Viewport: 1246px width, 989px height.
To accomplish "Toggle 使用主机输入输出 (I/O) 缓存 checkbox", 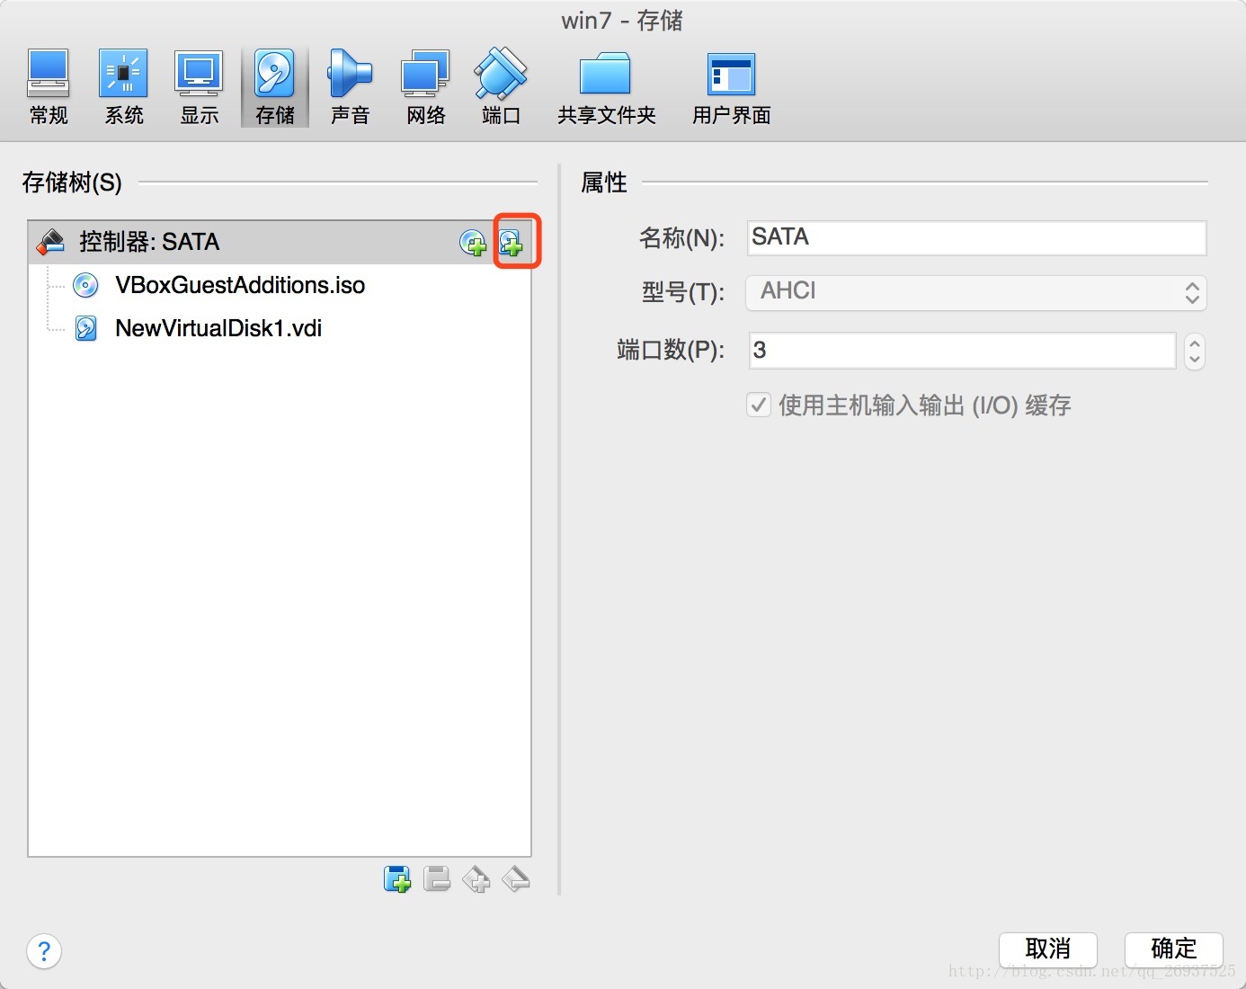I will 759,405.
